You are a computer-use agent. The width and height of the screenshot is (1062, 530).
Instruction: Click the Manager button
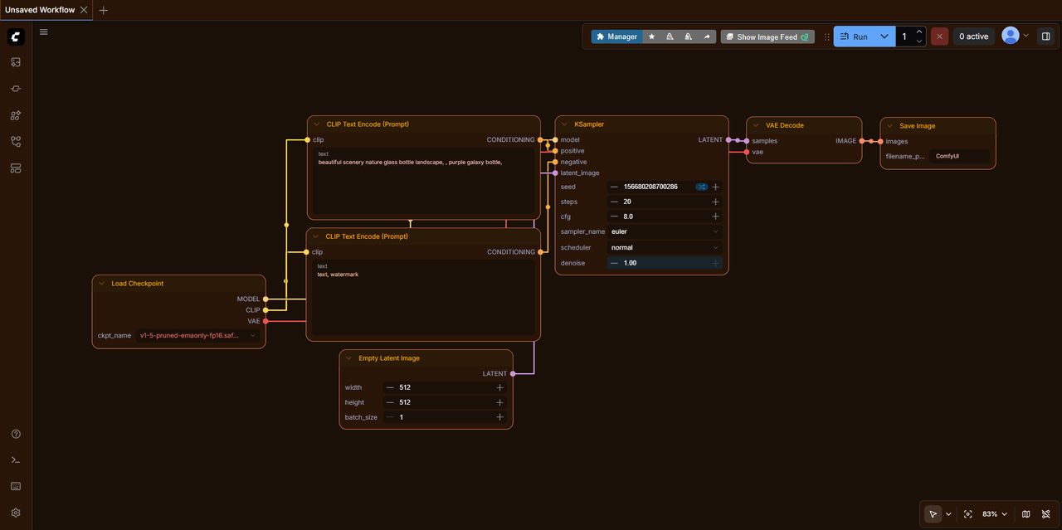pyautogui.click(x=616, y=36)
